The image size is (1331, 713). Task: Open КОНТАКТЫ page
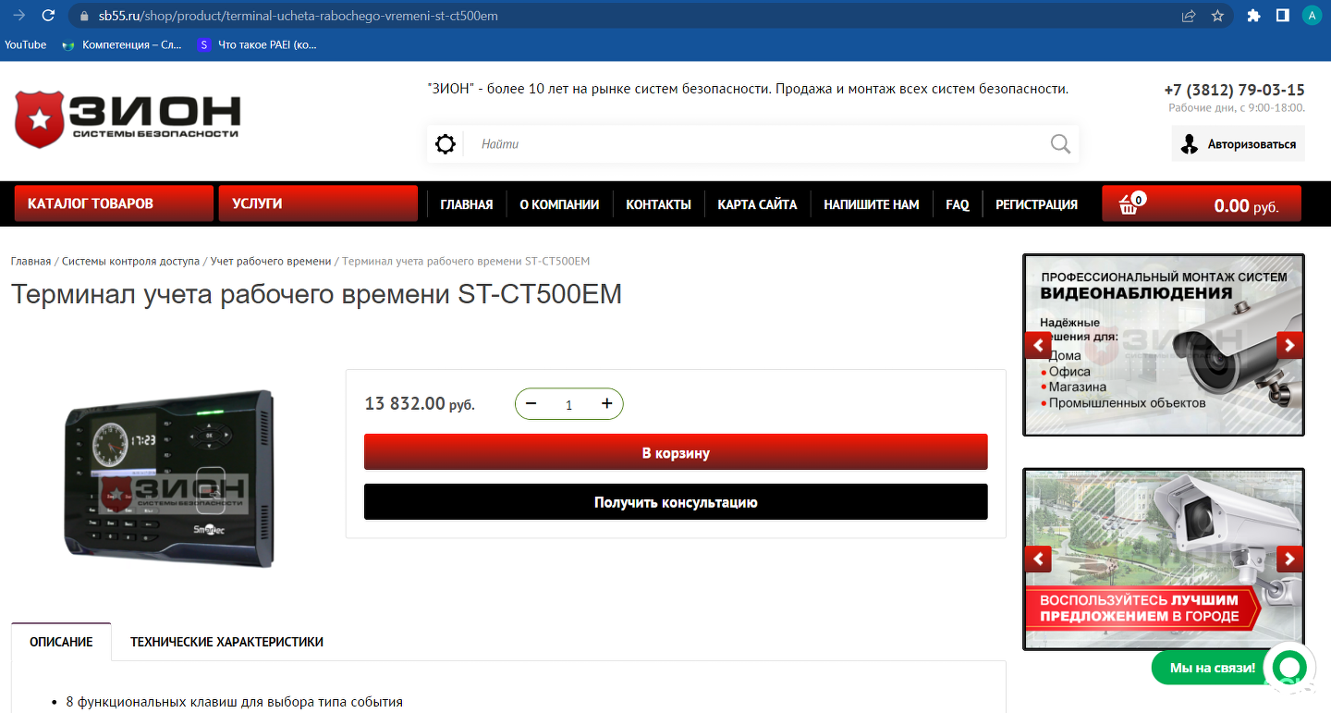click(x=658, y=204)
